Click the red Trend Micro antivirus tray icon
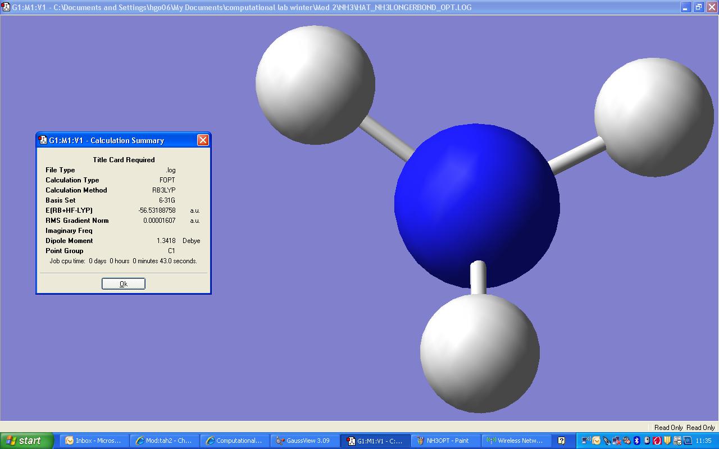Screen dimensions: 719x449 coord(657,441)
